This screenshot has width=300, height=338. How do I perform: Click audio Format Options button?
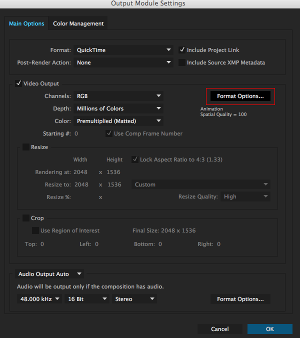[x=240, y=299]
